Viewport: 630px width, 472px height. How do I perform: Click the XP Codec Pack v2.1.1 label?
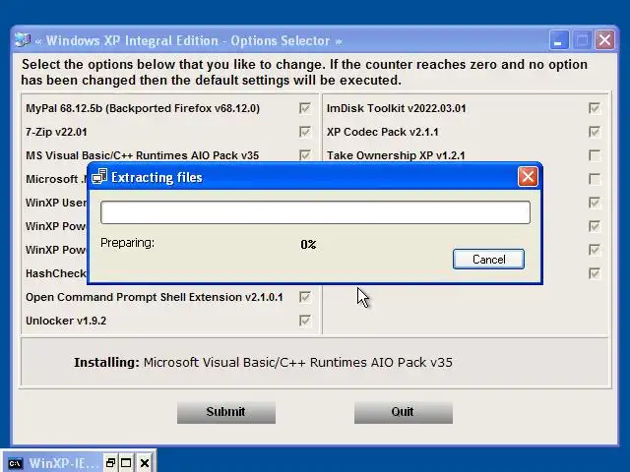tap(383, 132)
